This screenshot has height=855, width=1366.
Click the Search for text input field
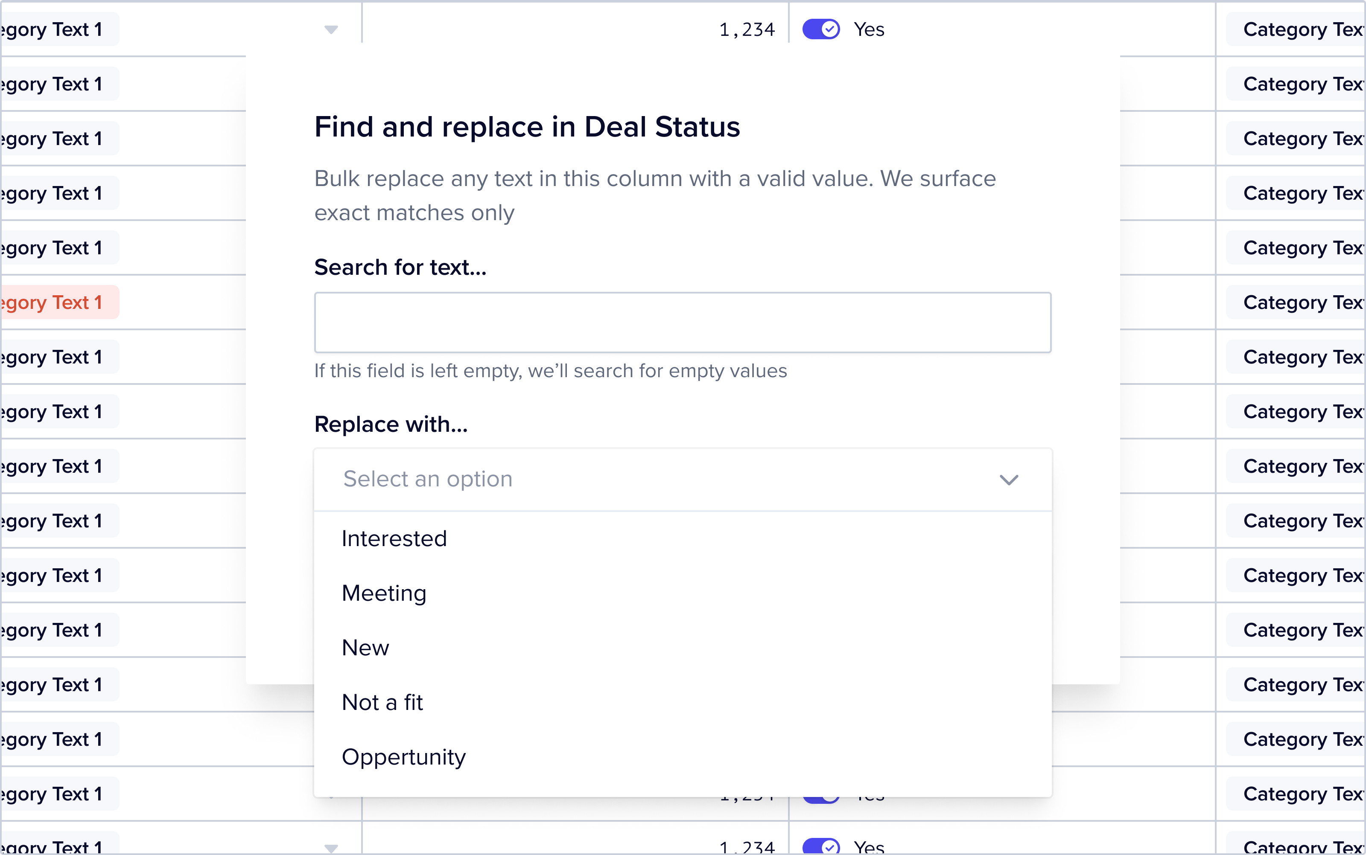point(682,322)
